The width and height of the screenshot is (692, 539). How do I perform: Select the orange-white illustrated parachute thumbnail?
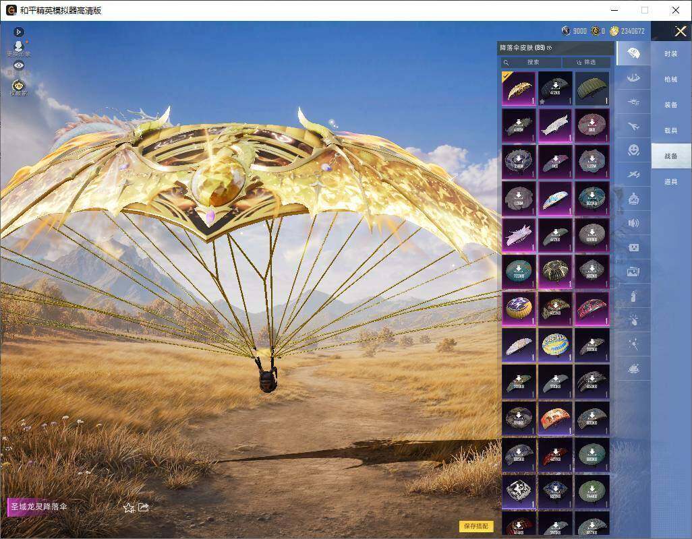(x=555, y=418)
